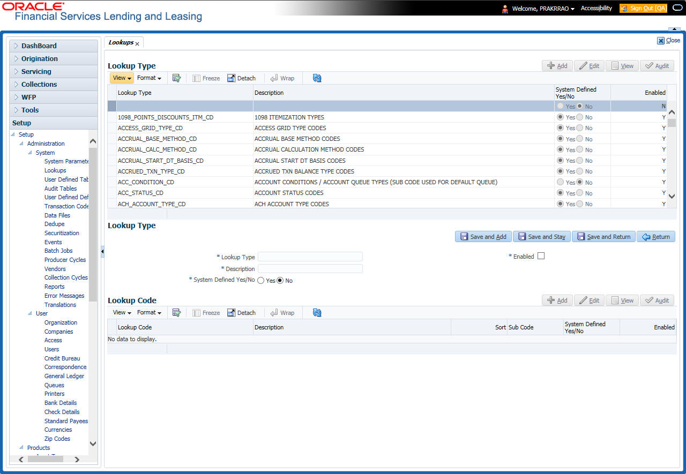Open Batch Jobs in the setup tree
This screenshot has width=686, height=474.
[58, 251]
